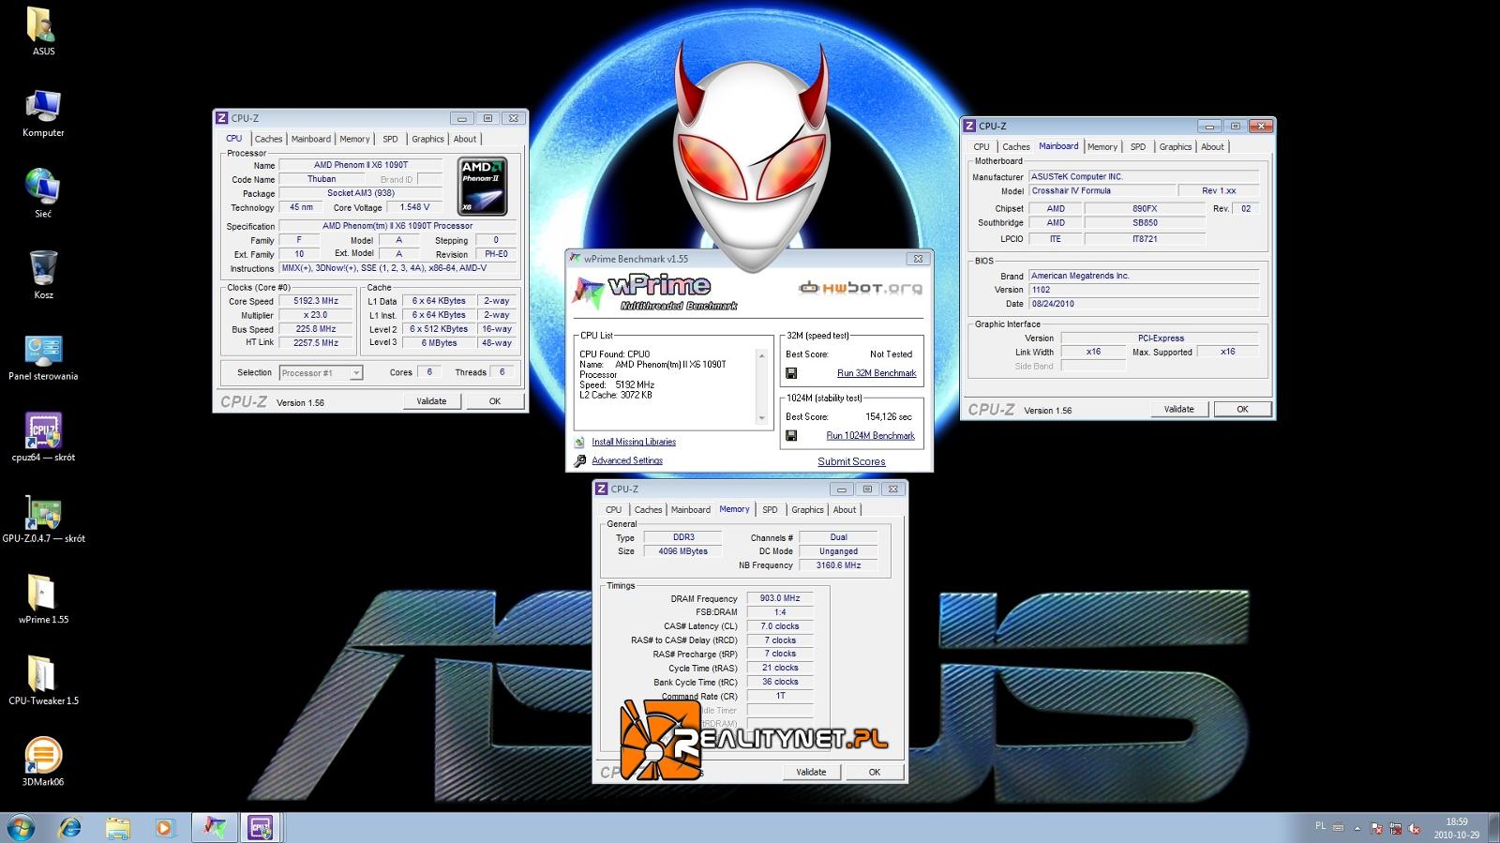Click Advanced Settings link in wPrime
Image resolution: width=1500 pixels, height=843 pixels.
(627, 460)
